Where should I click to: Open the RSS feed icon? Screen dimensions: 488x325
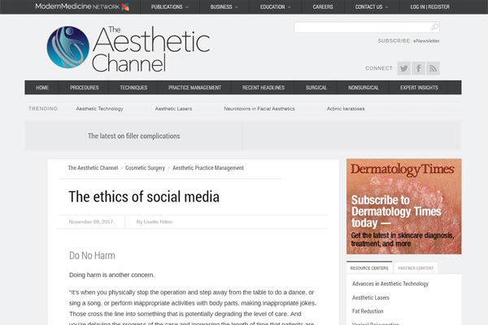point(433,68)
